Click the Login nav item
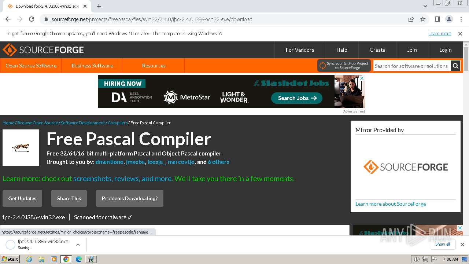 click(445, 50)
